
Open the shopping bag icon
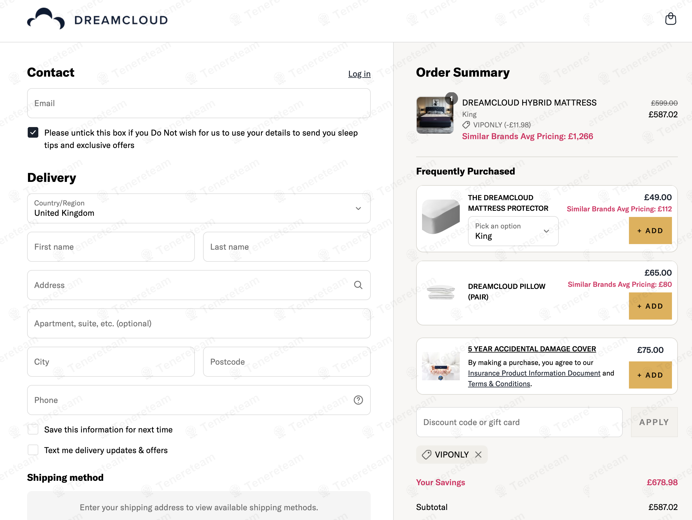(670, 19)
